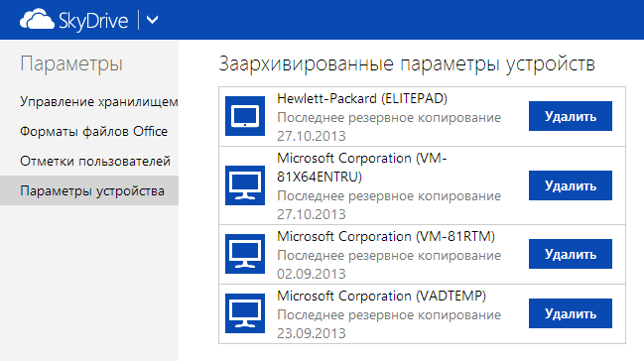This screenshot has height=361, width=644.
Task: Open Управление хранилищем in the sidebar
Action: [99, 101]
